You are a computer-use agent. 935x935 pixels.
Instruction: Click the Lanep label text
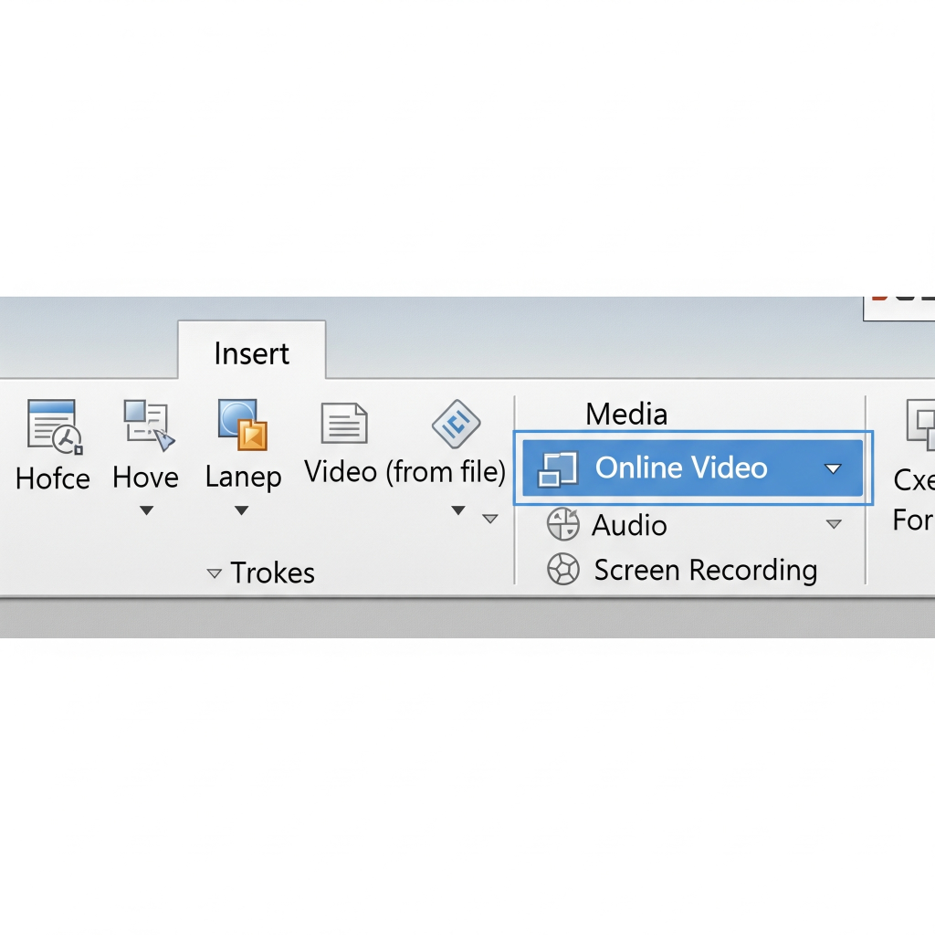243,478
